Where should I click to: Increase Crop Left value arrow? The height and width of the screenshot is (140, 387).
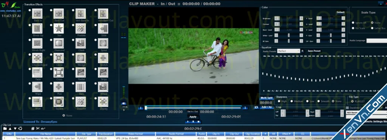pyautogui.click(x=308, y=112)
